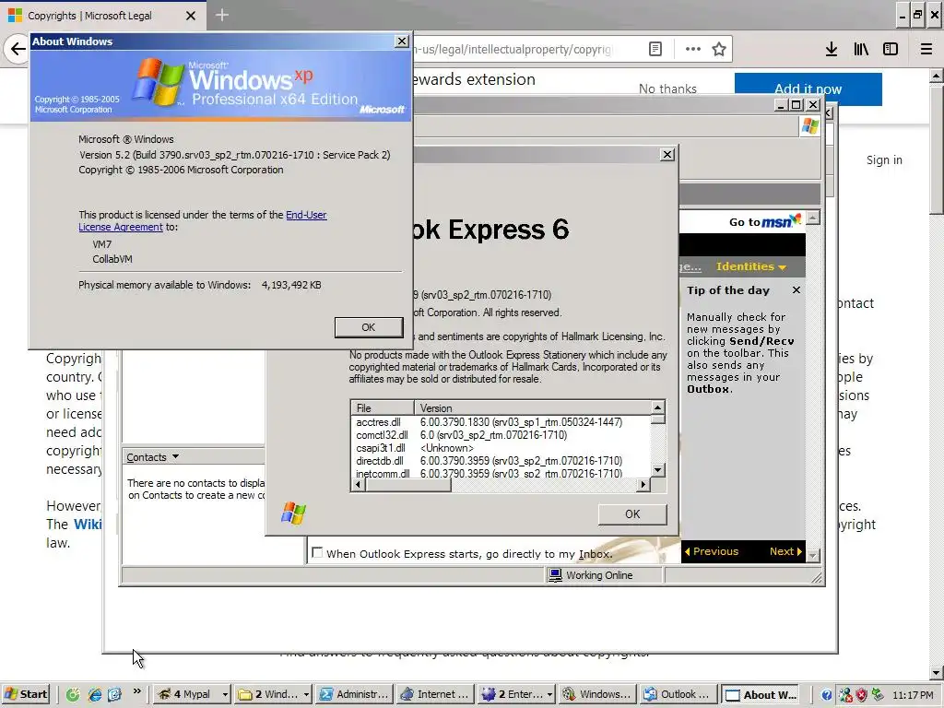This screenshot has height=708, width=944.
Task: Select comctl32.dll row in file list
Action: [x=501, y=435]
